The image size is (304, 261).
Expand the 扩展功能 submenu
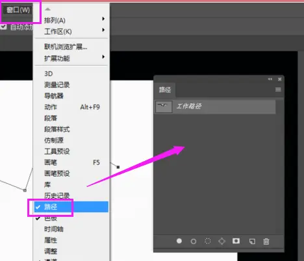[71, 58]
